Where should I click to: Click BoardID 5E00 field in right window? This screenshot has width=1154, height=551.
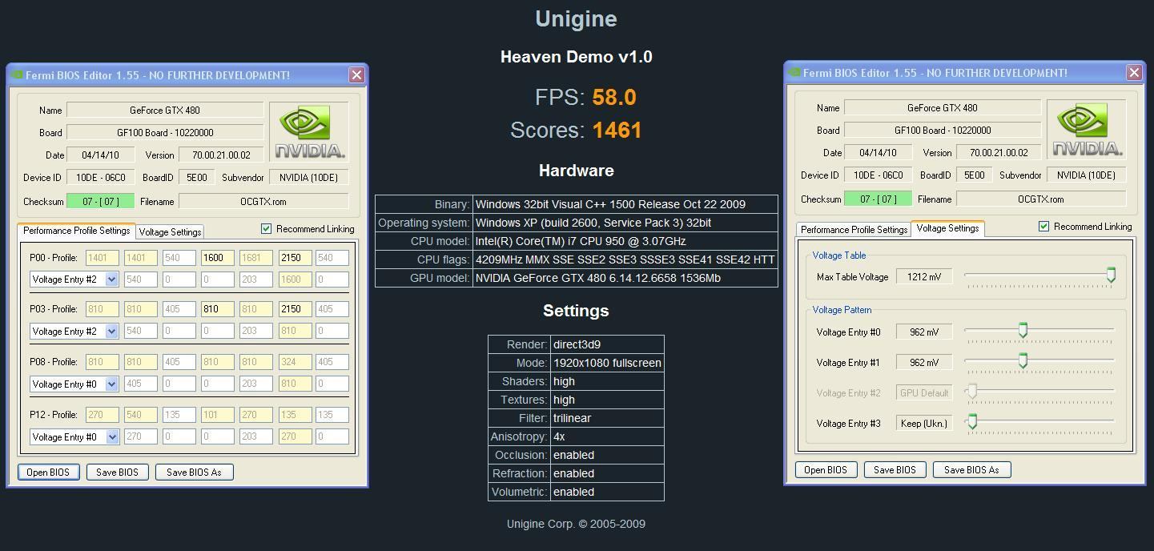(974, 175)
